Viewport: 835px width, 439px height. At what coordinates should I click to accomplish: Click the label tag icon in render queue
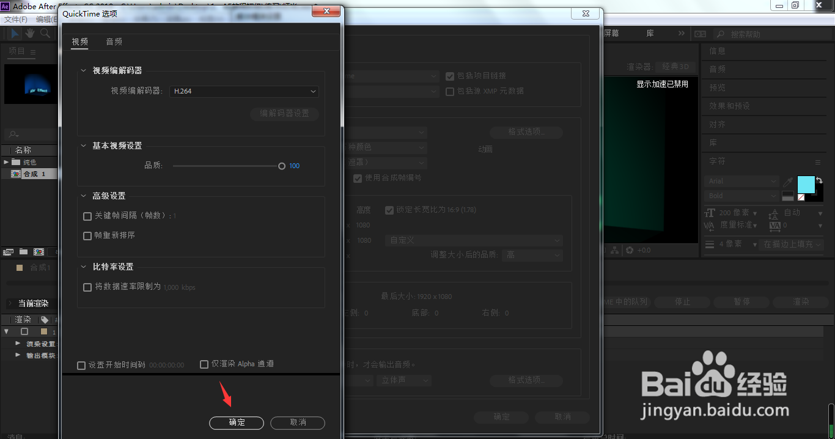coord(45,320)
